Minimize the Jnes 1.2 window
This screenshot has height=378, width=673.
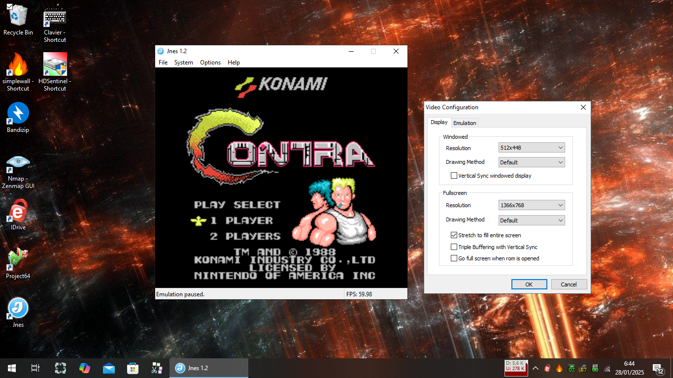click(351, 51)
